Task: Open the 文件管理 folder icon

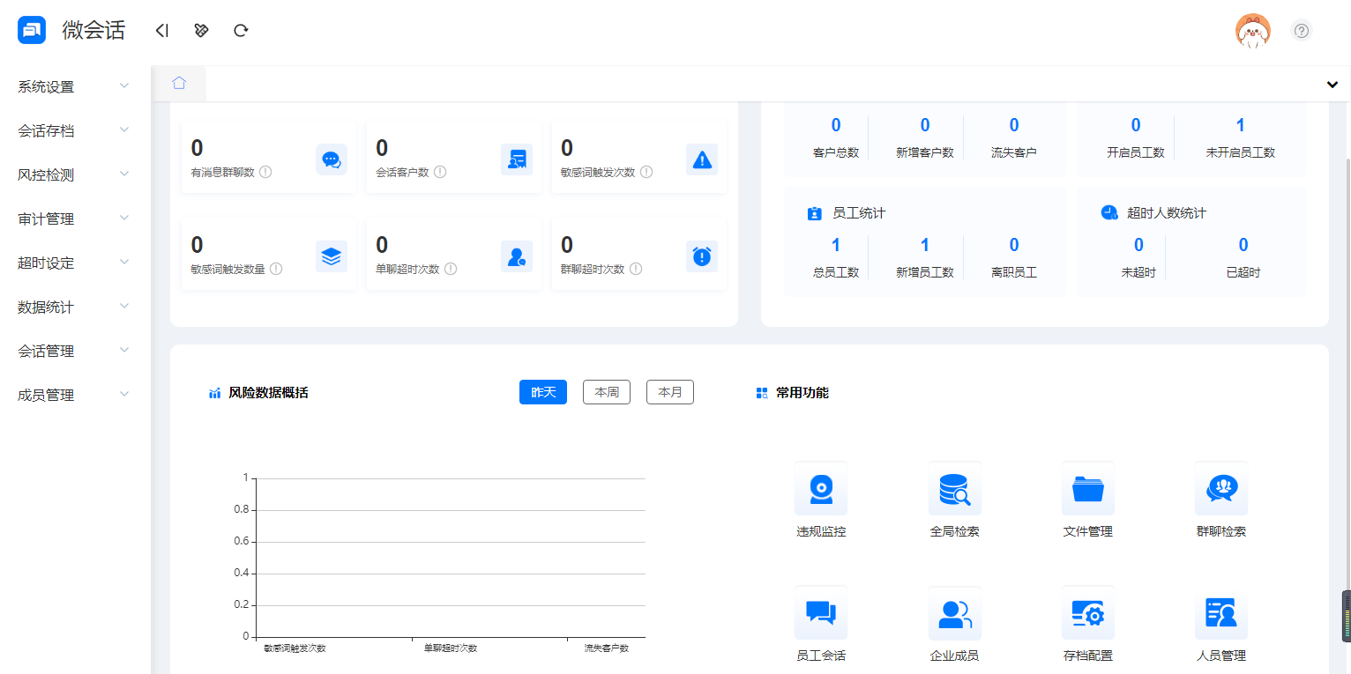Action: point(1087,489)
